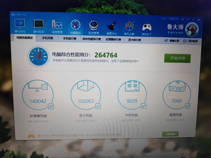
Task: Switch to 处理器排行榜 tab
Action: click(113, 39)
